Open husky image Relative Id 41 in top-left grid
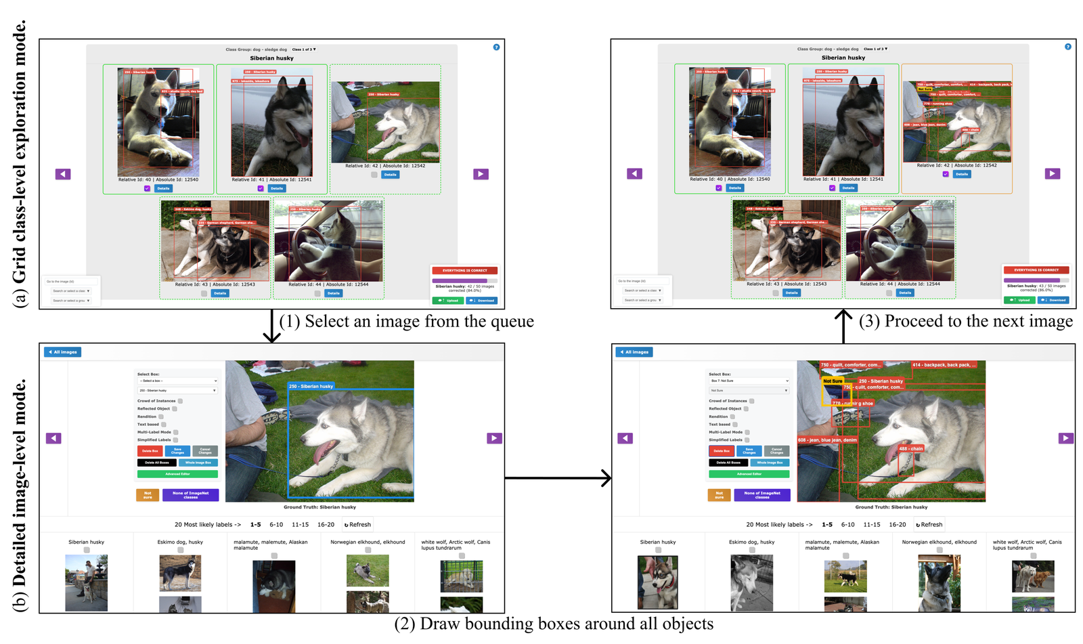This screenshot has height=644, width=1083. pos(271,122)
